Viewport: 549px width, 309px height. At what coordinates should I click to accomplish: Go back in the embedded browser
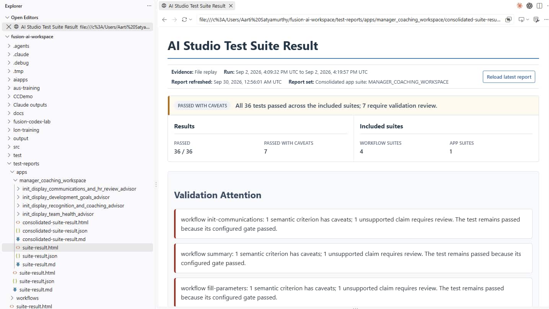[165, 19]
